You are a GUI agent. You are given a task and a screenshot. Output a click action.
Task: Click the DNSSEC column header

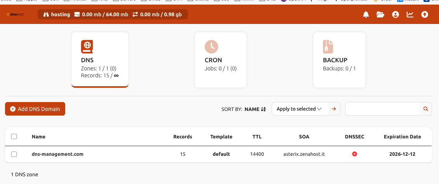(354, 136)
